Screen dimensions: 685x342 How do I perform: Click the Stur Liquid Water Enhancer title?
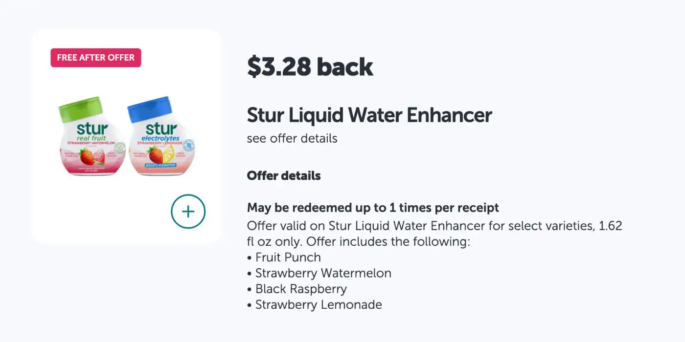369,115
